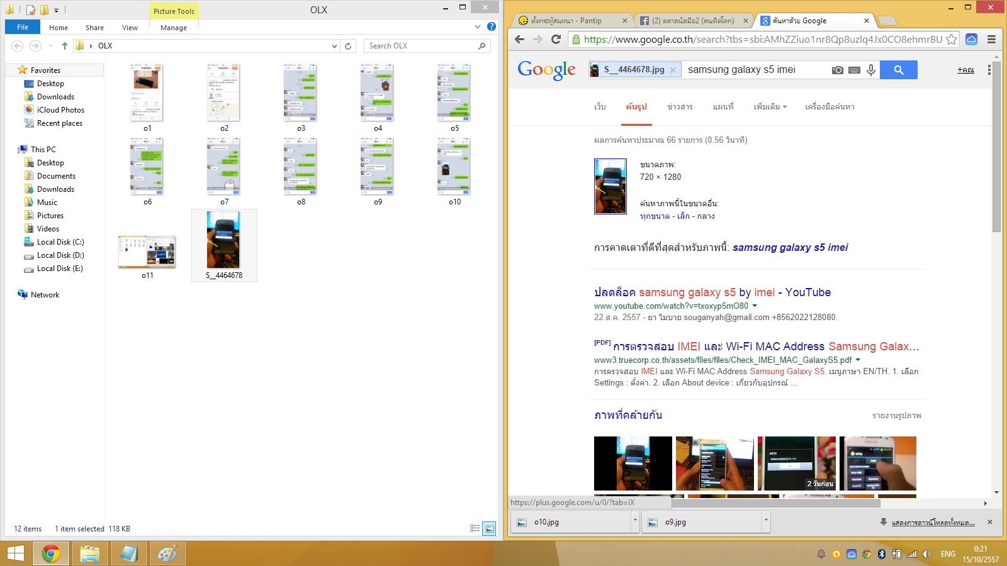
Task: Remove the S__4464678.jpg image chip
Action: pyautogui.click(x=672, y=70)
